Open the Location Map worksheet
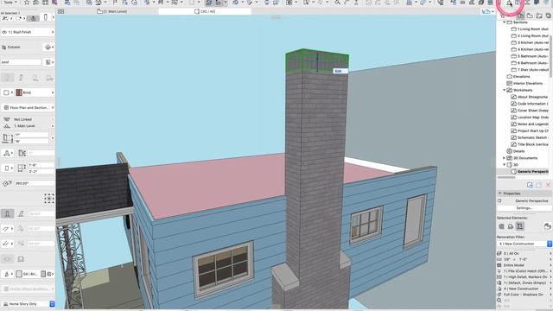The width and height of the screenshot is (553, 311). pyautogui.click(x=530, y=117)
